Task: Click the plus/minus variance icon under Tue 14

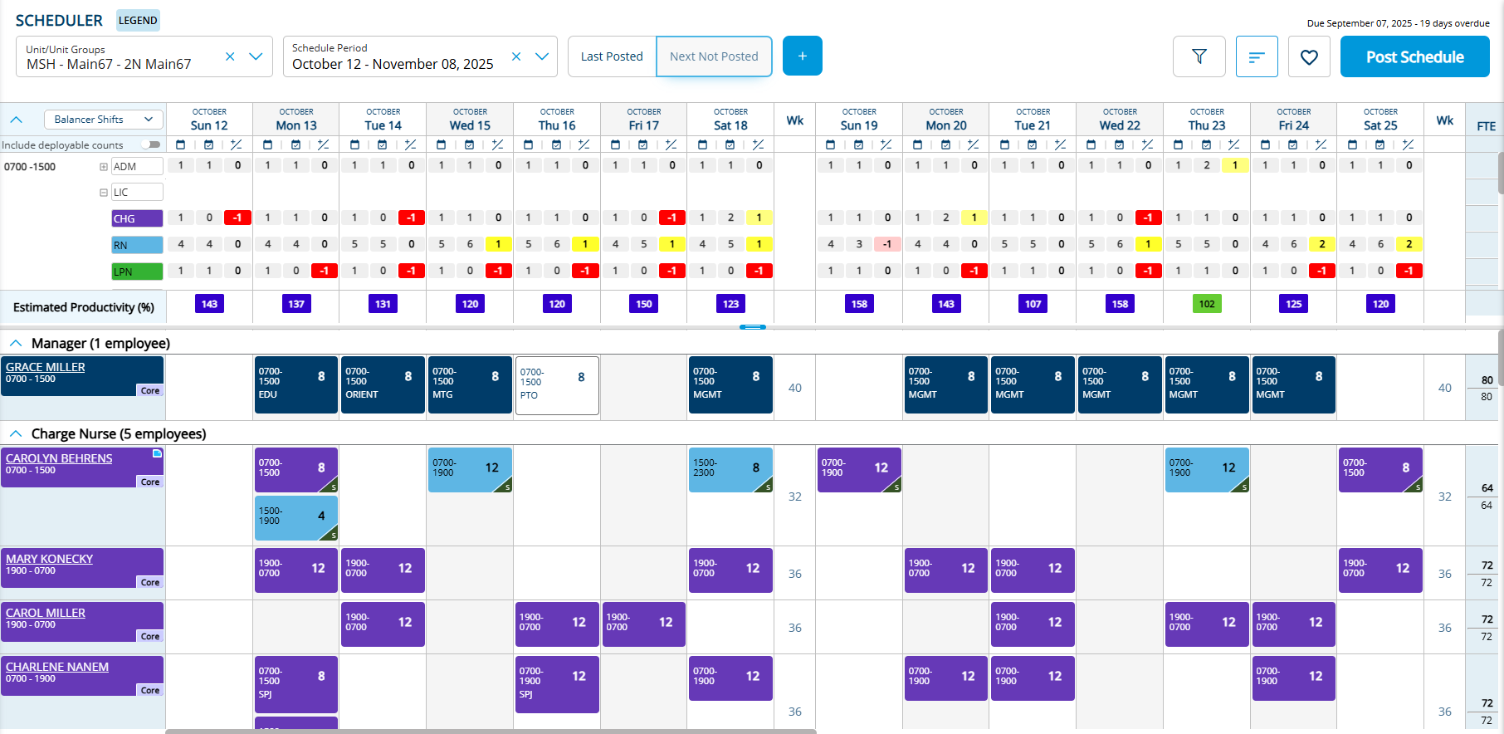Action: (x=410, y=144)
